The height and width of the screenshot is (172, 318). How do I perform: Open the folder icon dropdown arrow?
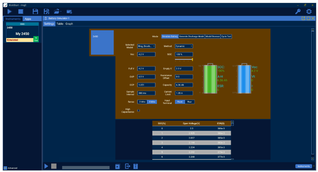(61, 12)
